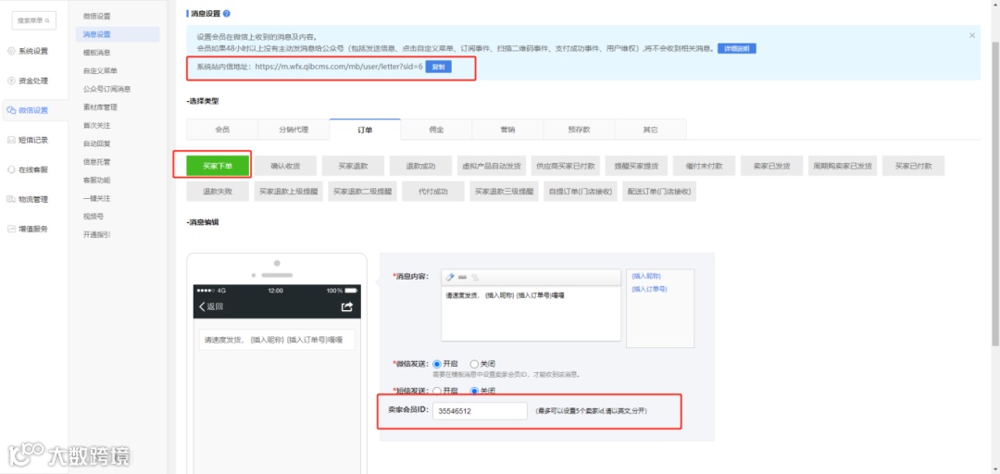
Task: Select the 买家退款 message button
Action: coord(353,166)
